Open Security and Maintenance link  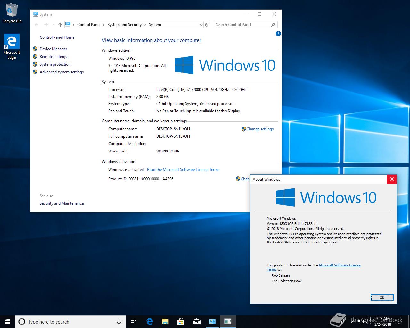61,203
